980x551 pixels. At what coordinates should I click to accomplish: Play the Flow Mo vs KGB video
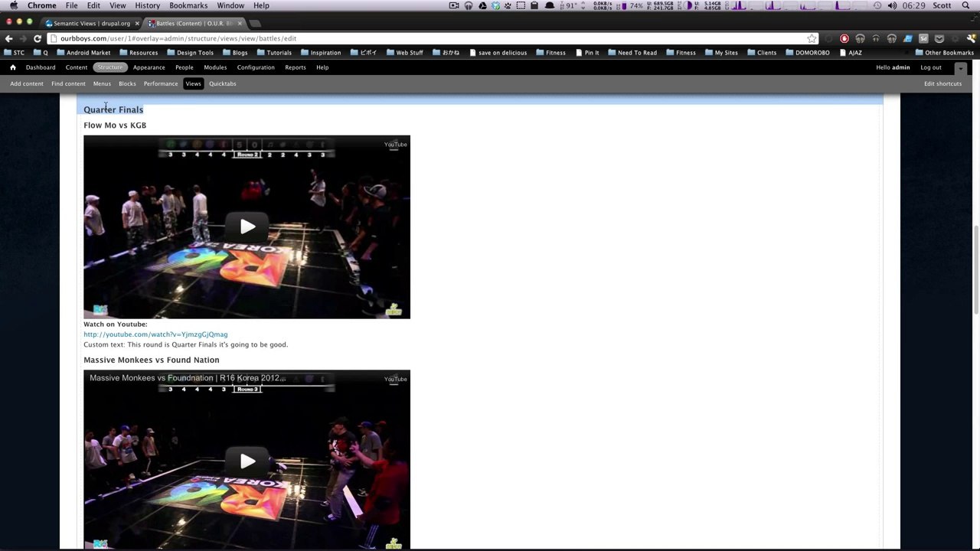[x=247, y=227]
